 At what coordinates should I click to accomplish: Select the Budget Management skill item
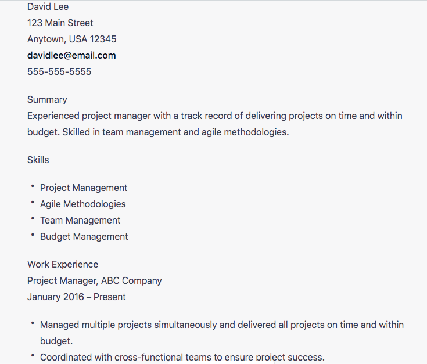pyautogui.click(x=84, y=237)
